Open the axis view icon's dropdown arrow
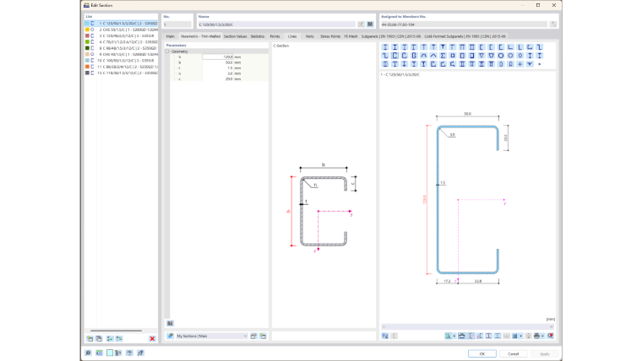Viewport: 642px width, 361px height. [454, 336]
